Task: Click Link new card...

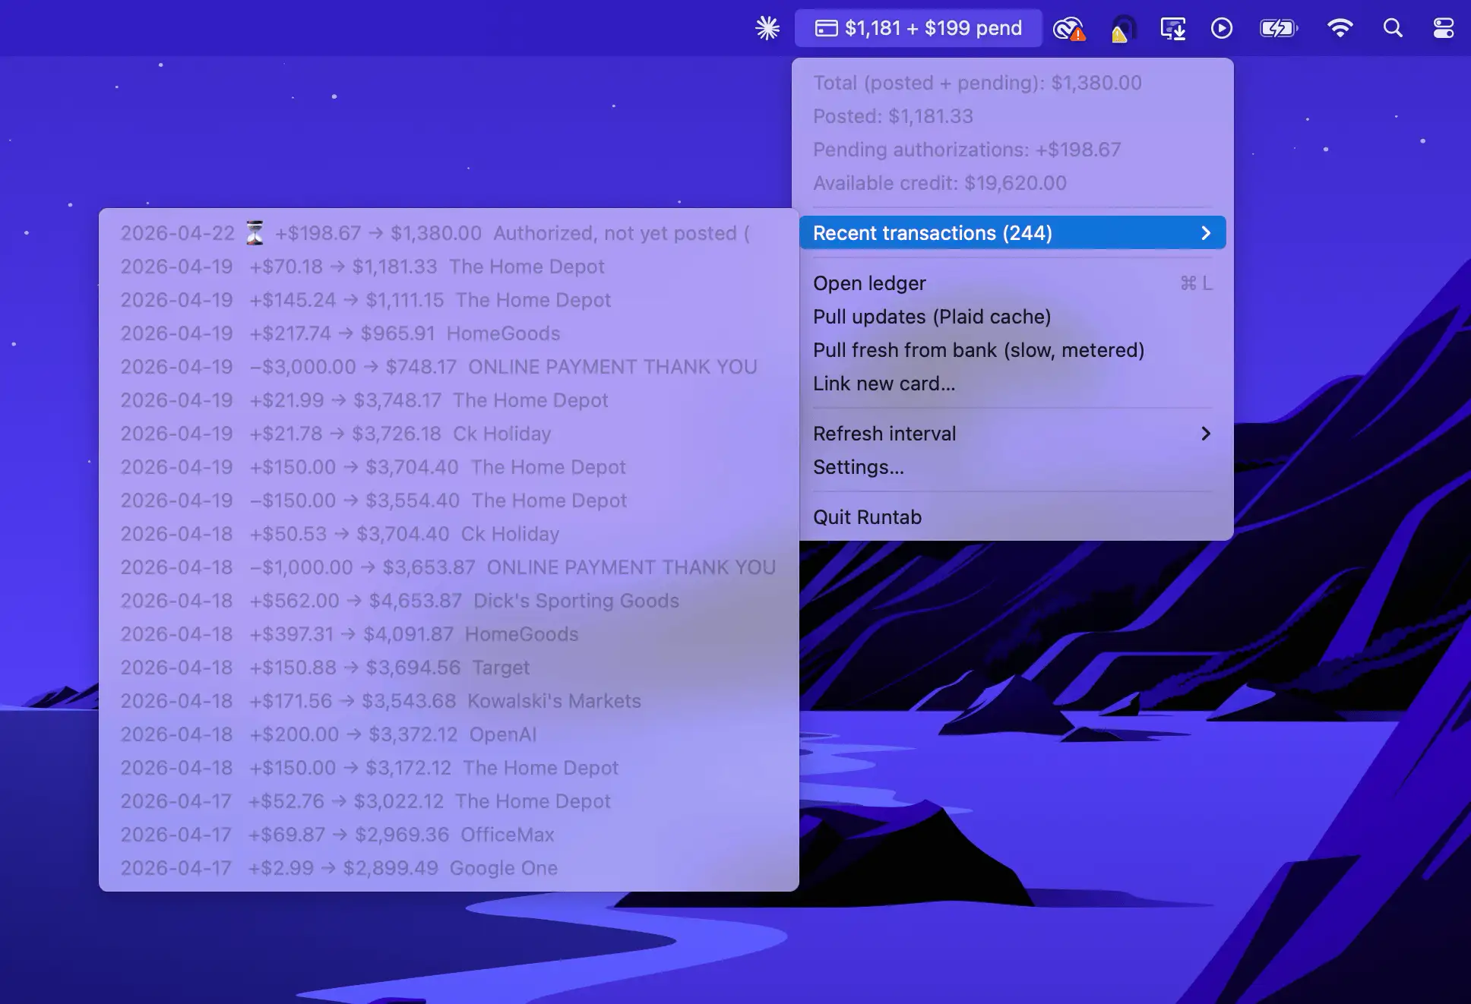Action: pyautogui.click(x=884, y=384)
